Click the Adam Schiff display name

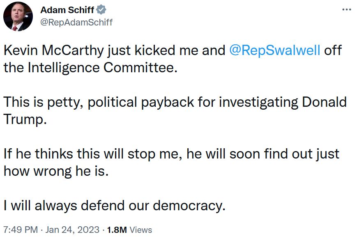67,10
